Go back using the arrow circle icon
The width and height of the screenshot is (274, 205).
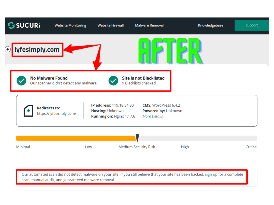8,49
